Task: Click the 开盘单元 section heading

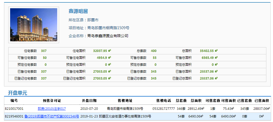Action: (17, 93)
